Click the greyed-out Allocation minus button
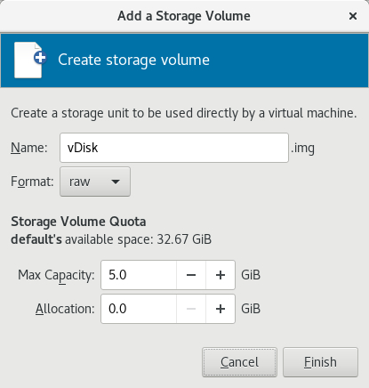Viewport: 369px width, 388px height. 191,309
